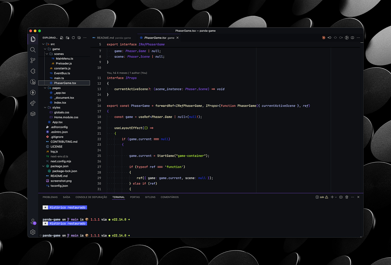Open constants.js in the file tree
The height and width of the screenshot is (265, 391).
(x=62, y=68)
